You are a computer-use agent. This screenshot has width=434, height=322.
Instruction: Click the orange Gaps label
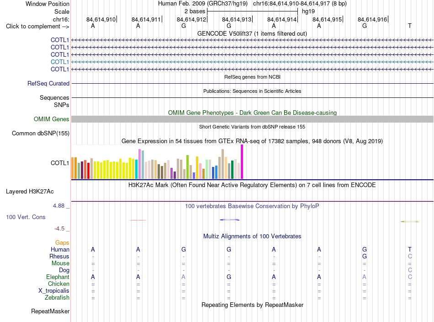[62, 243]
